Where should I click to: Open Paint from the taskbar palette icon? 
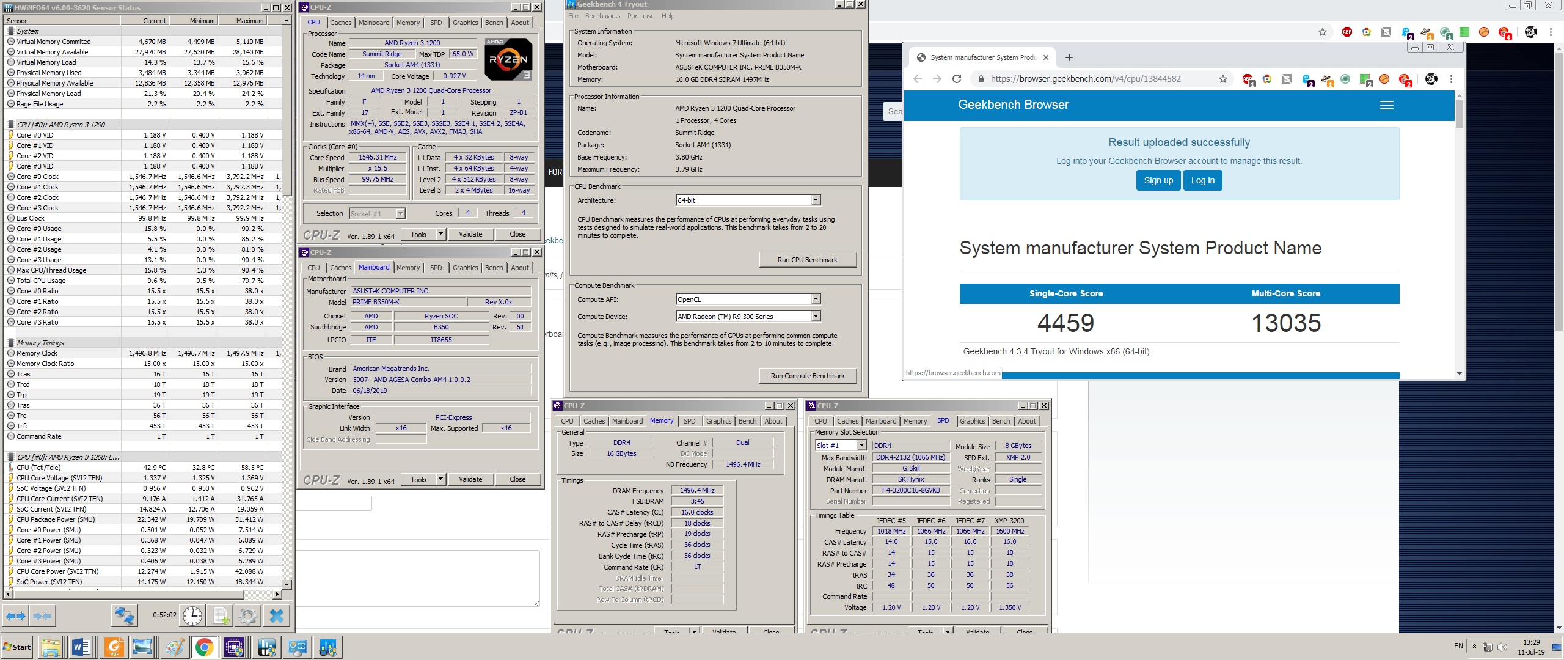pos(174,647)
